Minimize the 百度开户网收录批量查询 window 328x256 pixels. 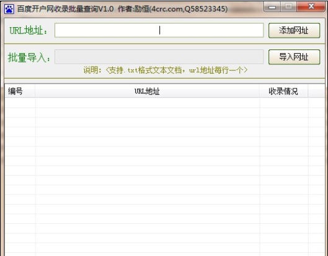[x=272, y=7]
